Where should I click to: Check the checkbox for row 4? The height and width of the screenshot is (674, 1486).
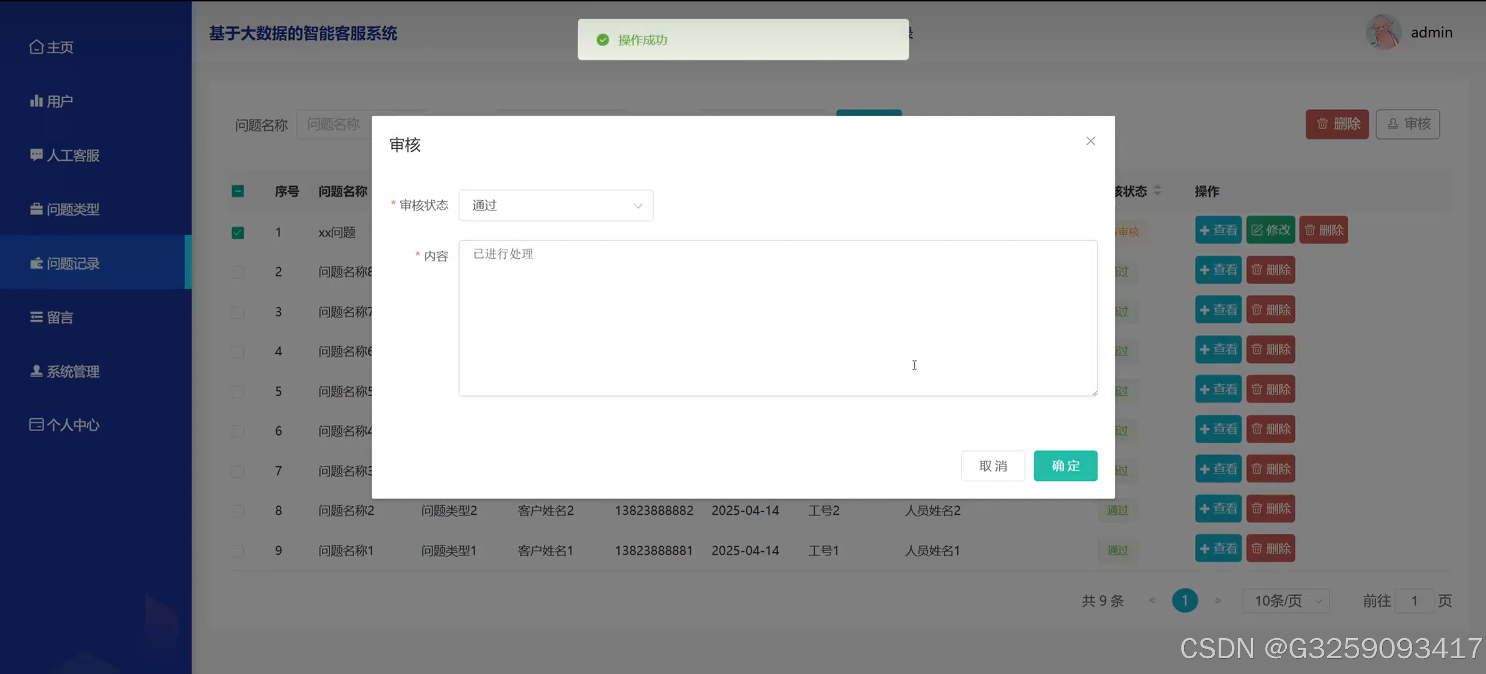click(238, 351)
